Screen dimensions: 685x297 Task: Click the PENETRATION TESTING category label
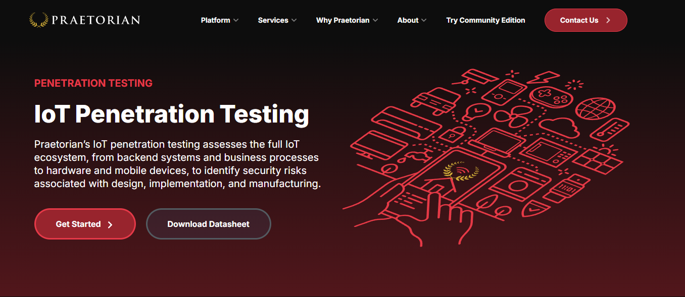(93, 83)
